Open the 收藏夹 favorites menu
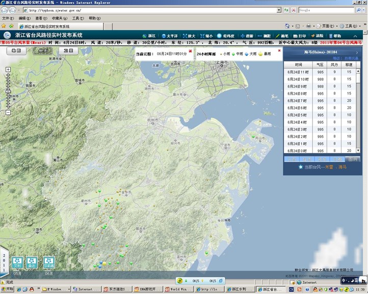 tap(60, 18)
